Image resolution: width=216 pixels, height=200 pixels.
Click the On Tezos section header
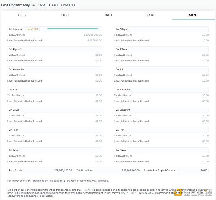click(121, 150)
